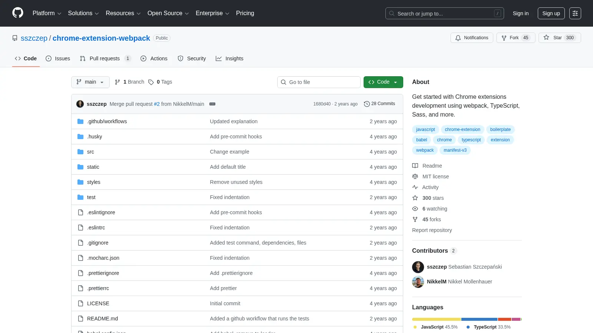
Task: Click the .husky folder icon
Action: click(80, 137)
